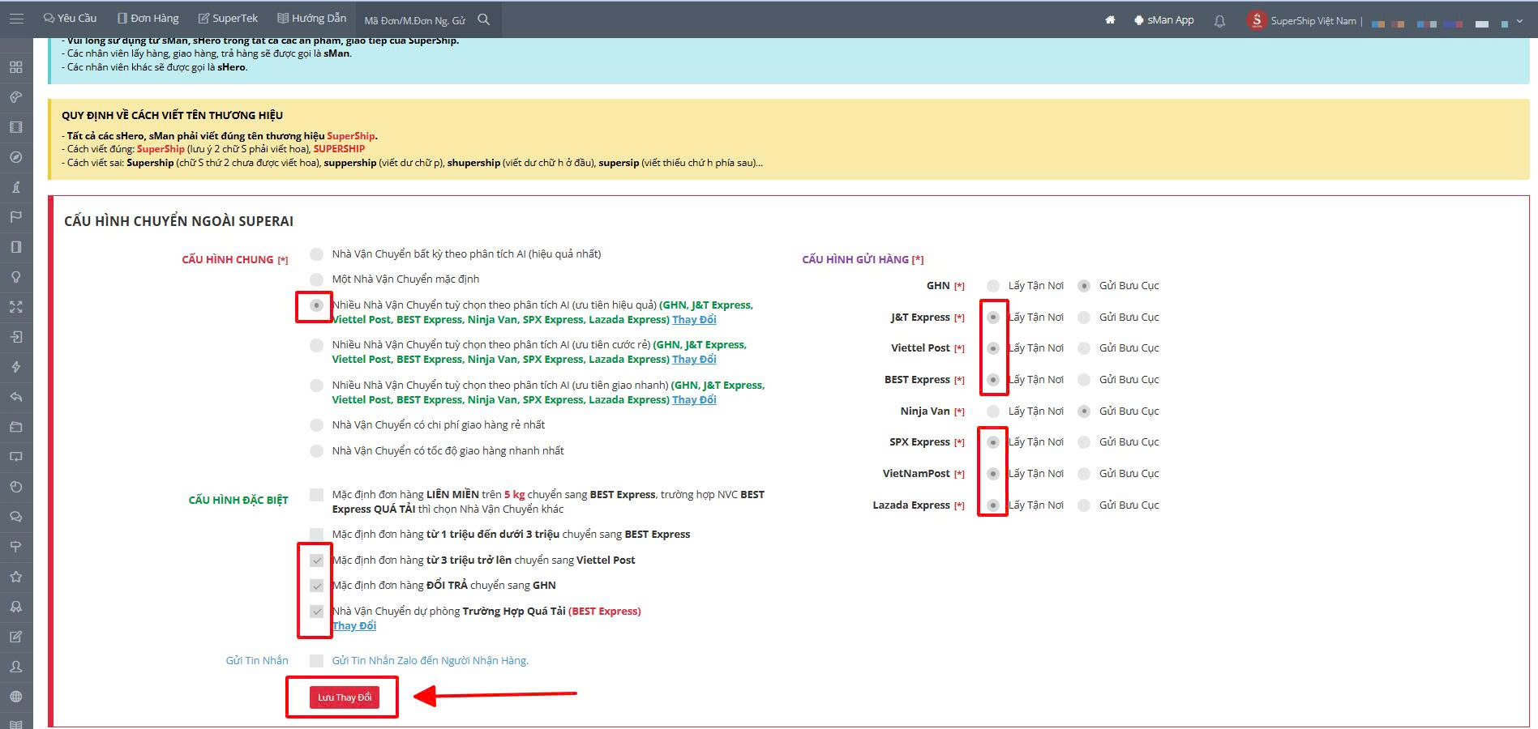Open the palette sidebar icon
Image resolution: width=1538 pixels, height=729 pixels.
[x=16, y=97]
